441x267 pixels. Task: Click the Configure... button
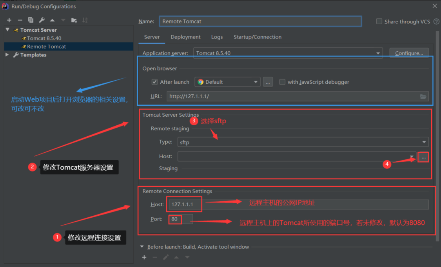(409, 53)
